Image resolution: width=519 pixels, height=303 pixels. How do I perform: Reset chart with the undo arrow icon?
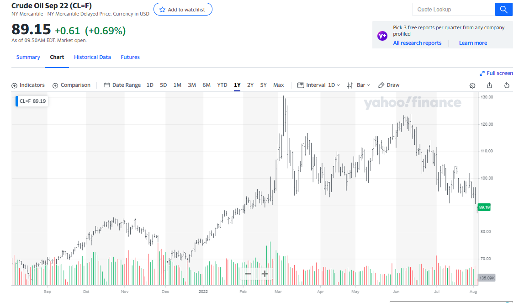point(507,85)
